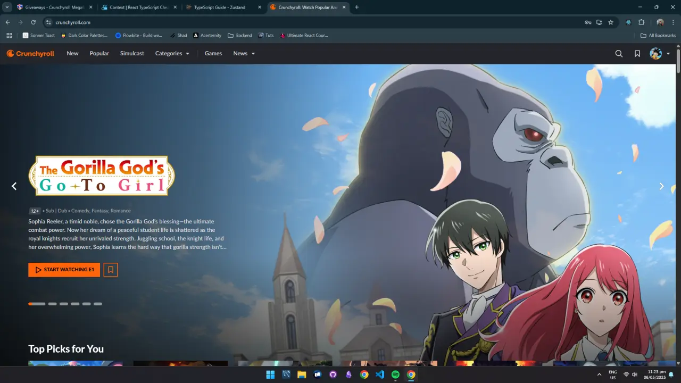
Task: Open the Simulcast menu item
Action: point(132,53)
